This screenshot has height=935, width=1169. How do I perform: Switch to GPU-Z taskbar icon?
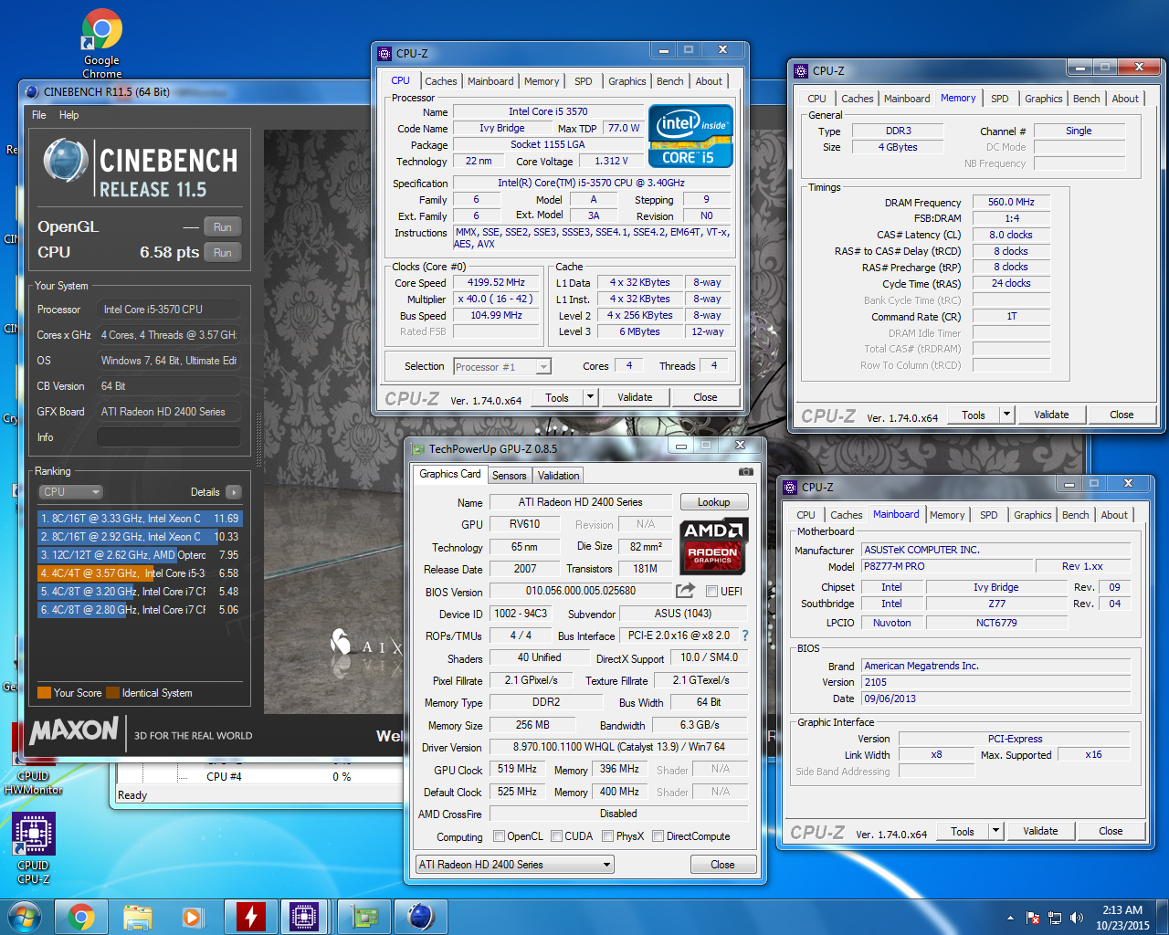[x=365, y=917]
